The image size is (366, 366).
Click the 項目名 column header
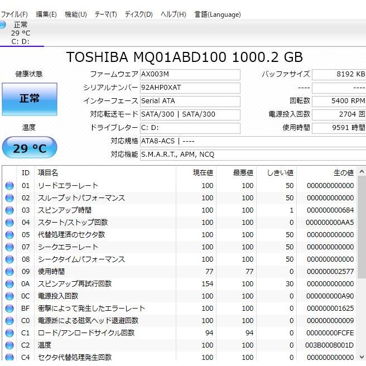(x=105, y=173)
